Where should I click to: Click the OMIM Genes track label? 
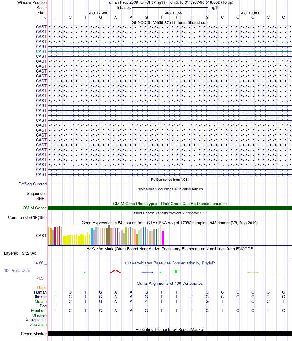click(x=34, y=208)
